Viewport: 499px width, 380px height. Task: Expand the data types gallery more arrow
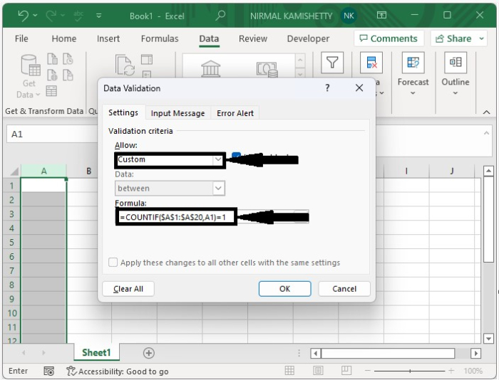click(300, 74)
